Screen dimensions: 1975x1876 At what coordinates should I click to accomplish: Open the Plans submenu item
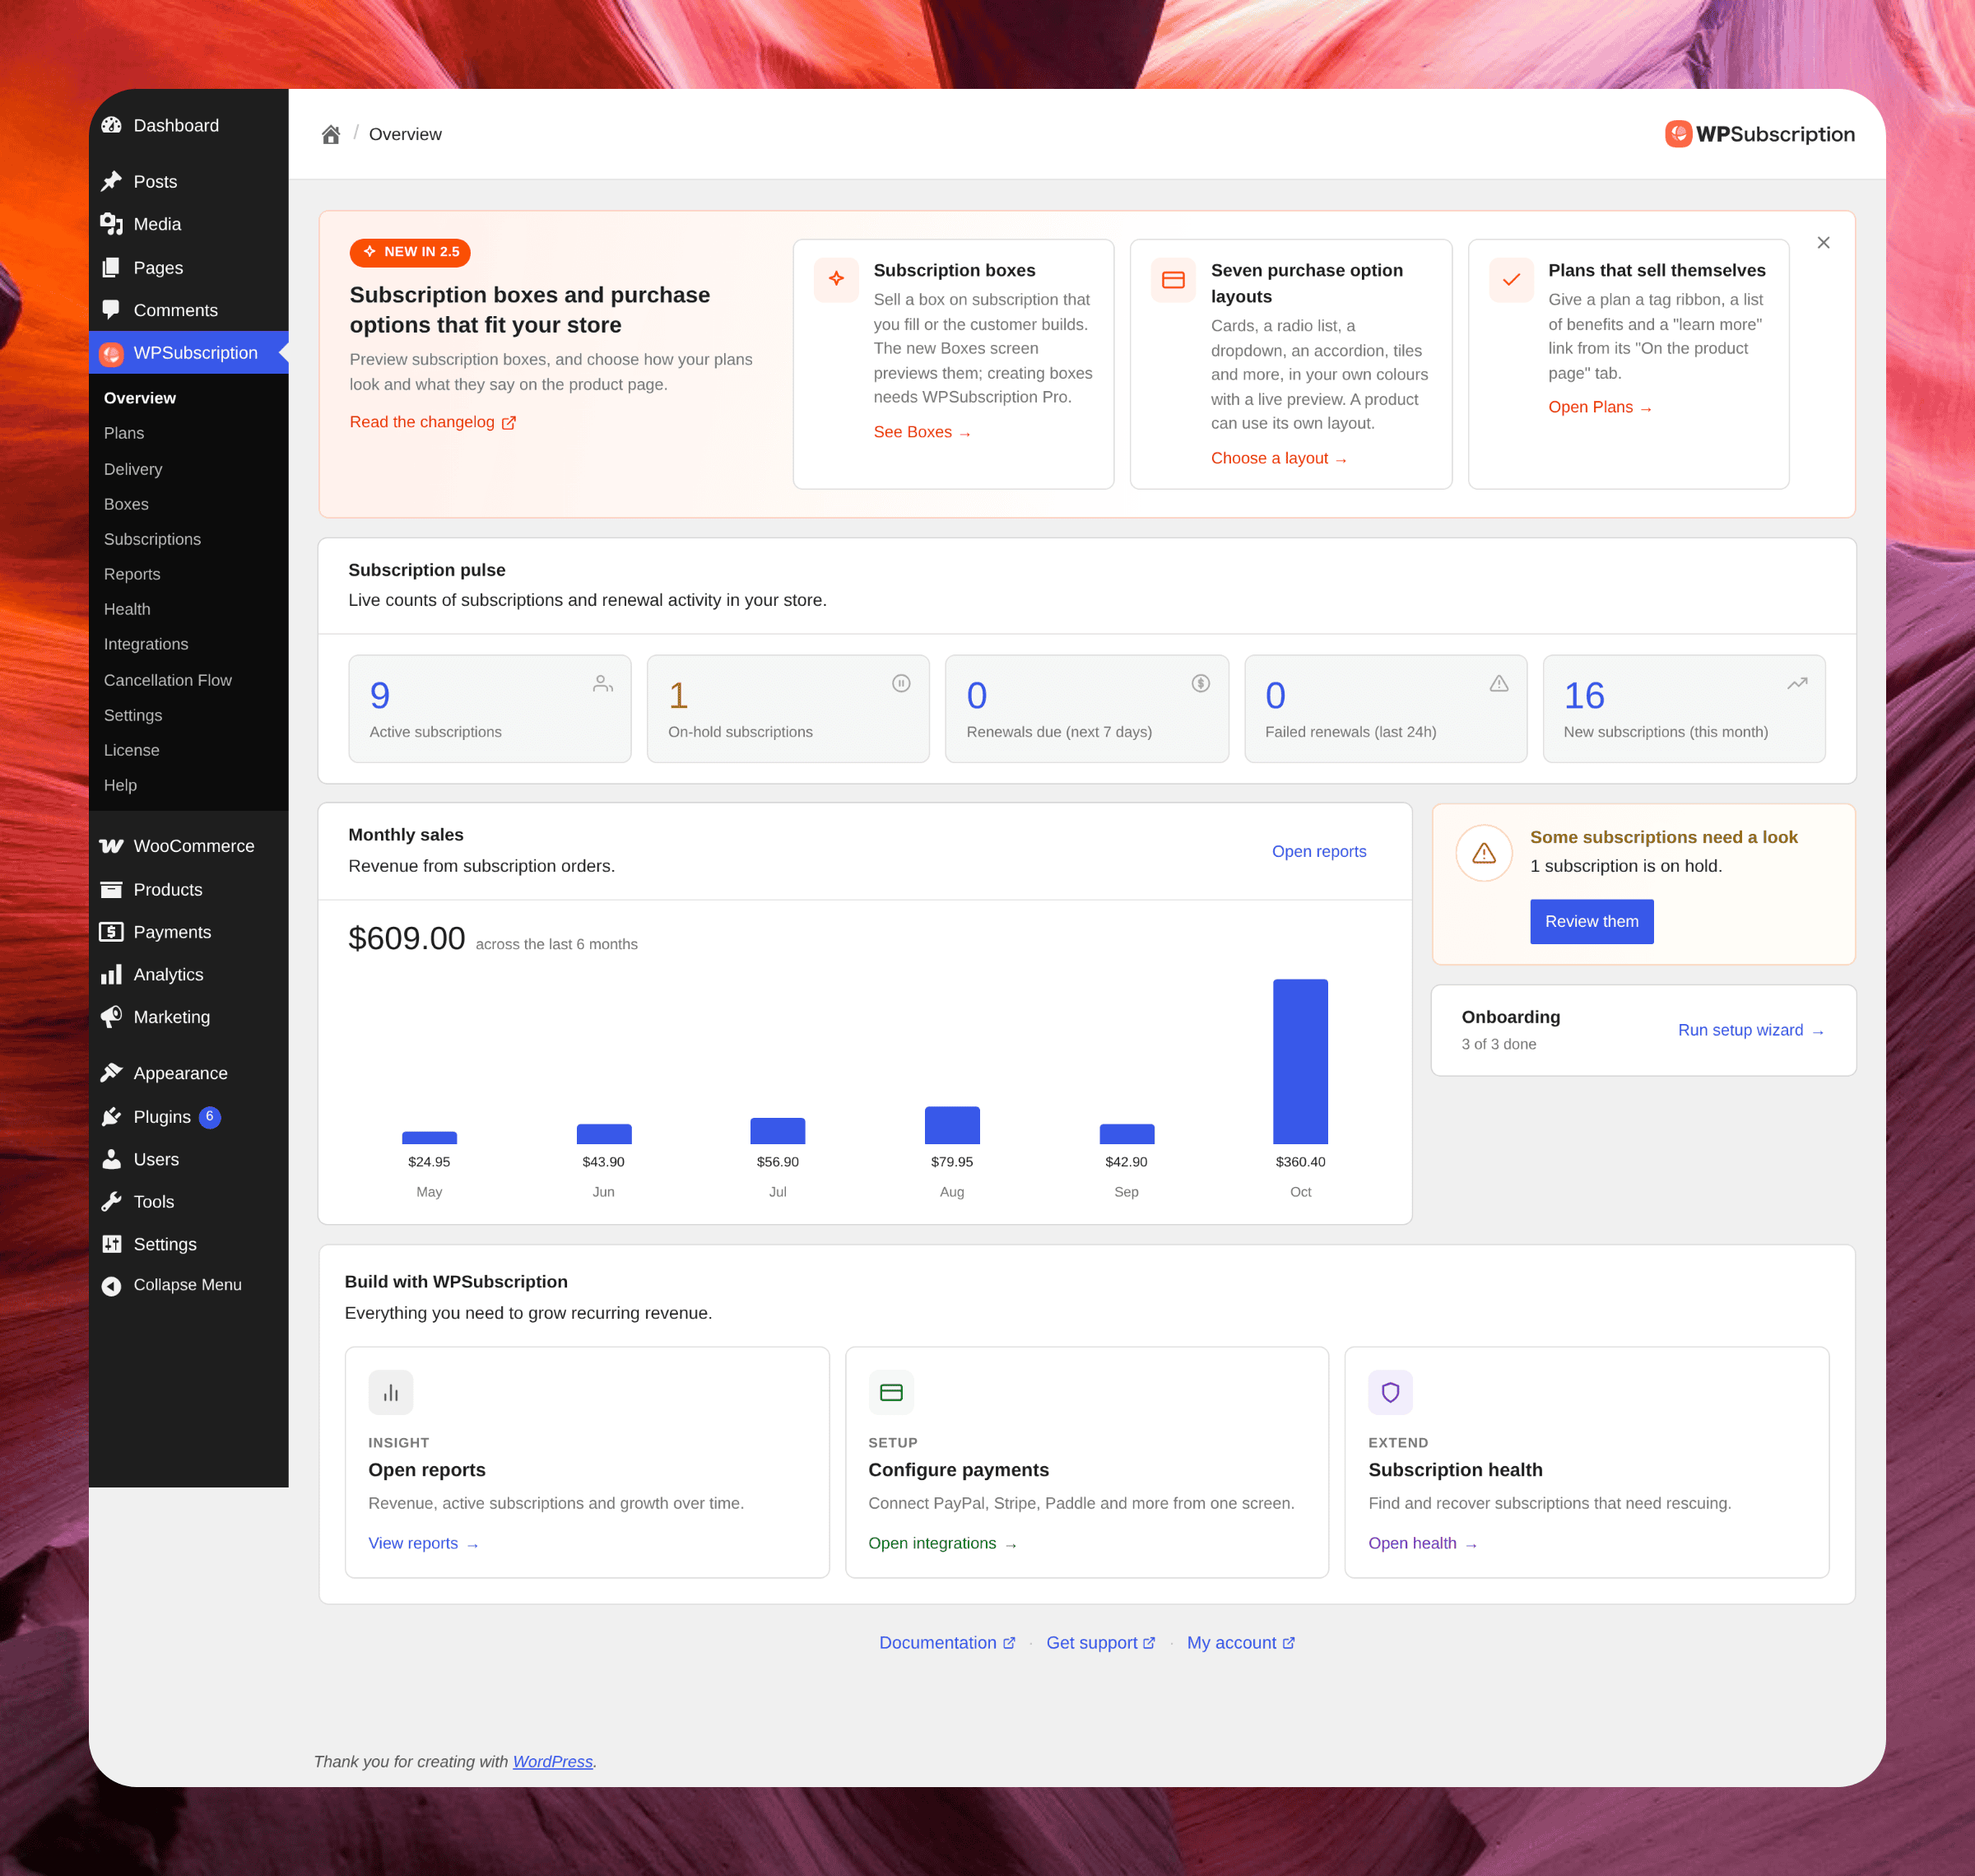(x=189, y=433)
